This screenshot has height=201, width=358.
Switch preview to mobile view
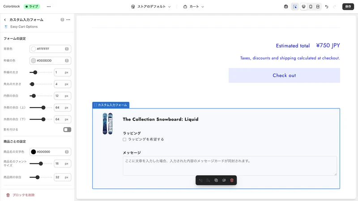311,7
